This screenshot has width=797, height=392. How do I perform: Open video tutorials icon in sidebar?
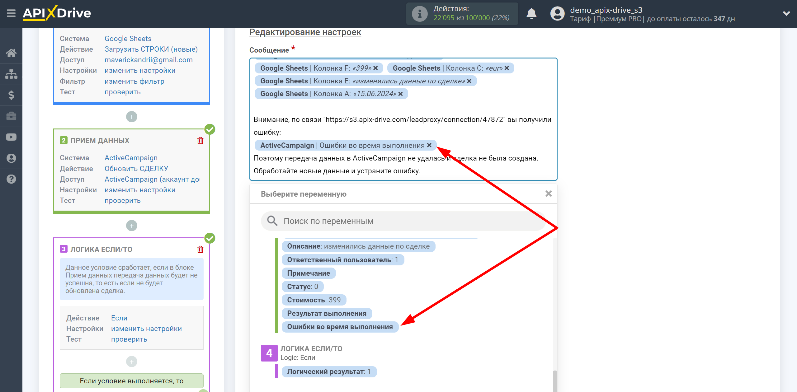tap(11, 137)
